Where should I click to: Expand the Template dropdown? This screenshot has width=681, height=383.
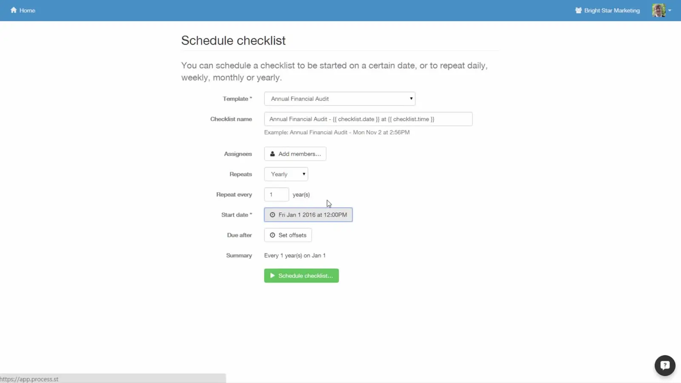340,99
